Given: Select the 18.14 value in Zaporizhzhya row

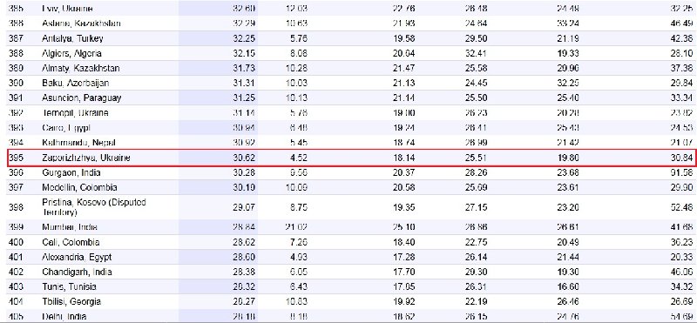Looking at the screenshot, I should 404,158.
